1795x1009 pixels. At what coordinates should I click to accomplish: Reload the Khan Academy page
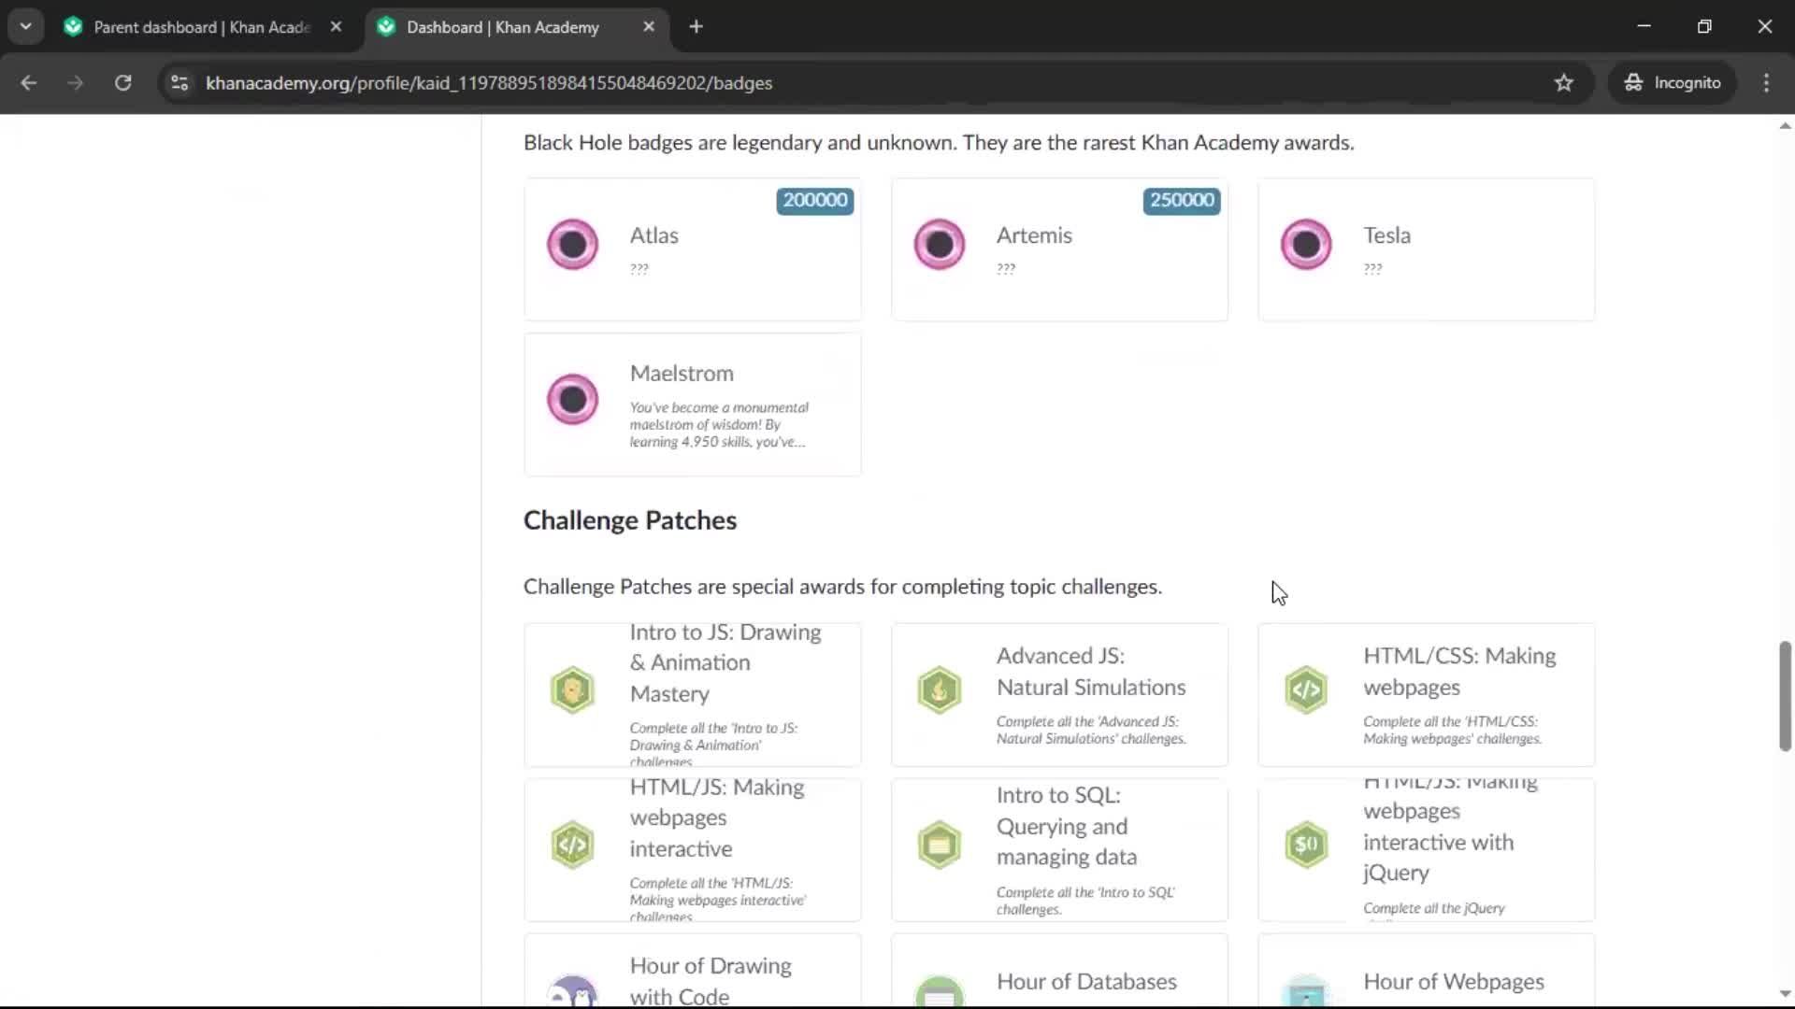coord(122,82)
